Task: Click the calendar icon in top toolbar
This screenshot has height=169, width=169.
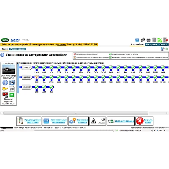Action: 148,40
